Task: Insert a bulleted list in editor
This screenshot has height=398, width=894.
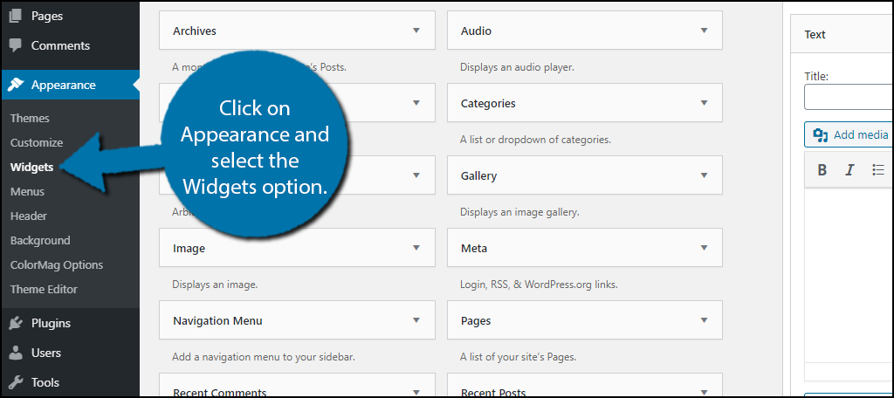Action: coord(878,170)
